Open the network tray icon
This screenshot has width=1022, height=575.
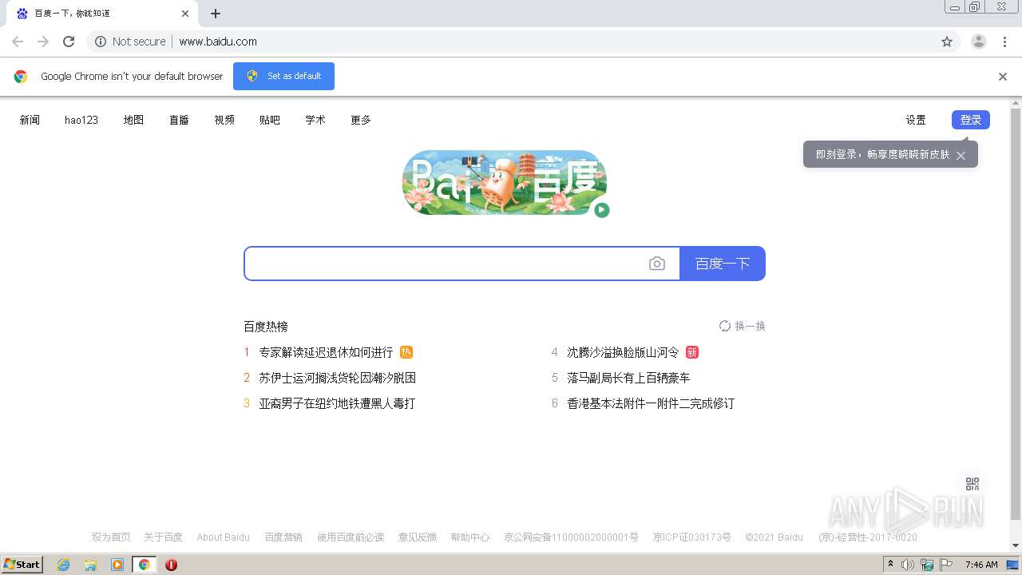pyautogui.click(x=927, y=565)
